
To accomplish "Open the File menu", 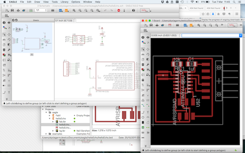I will pyautogui.click(x=22, y=2).
